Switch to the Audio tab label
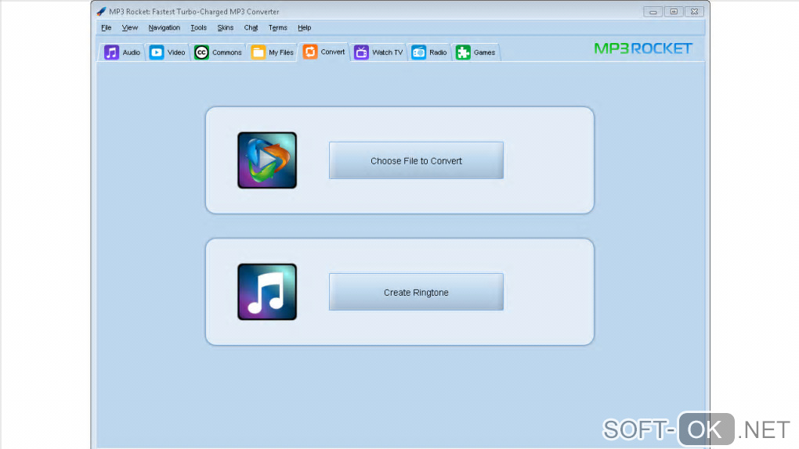The height and width of the screenshot is (449, 799). click(x=132, y=52)
